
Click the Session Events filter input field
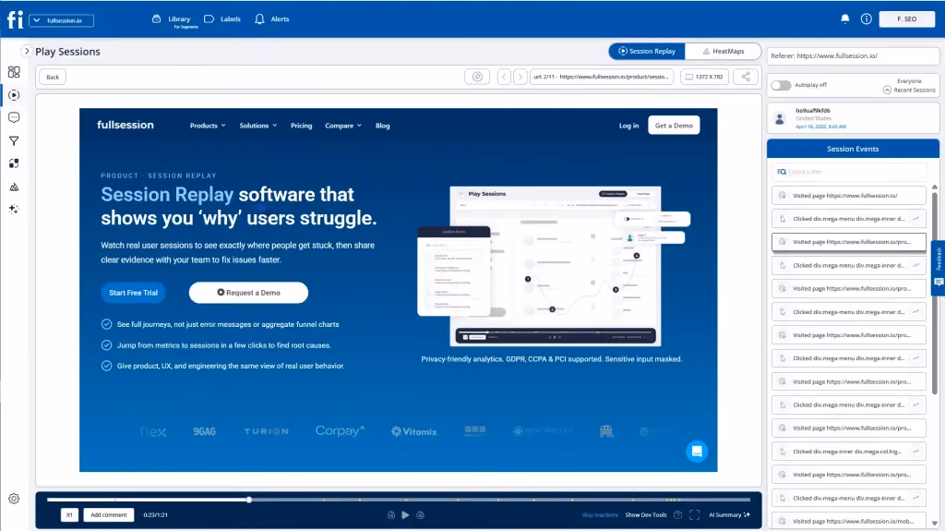[849, 172]
